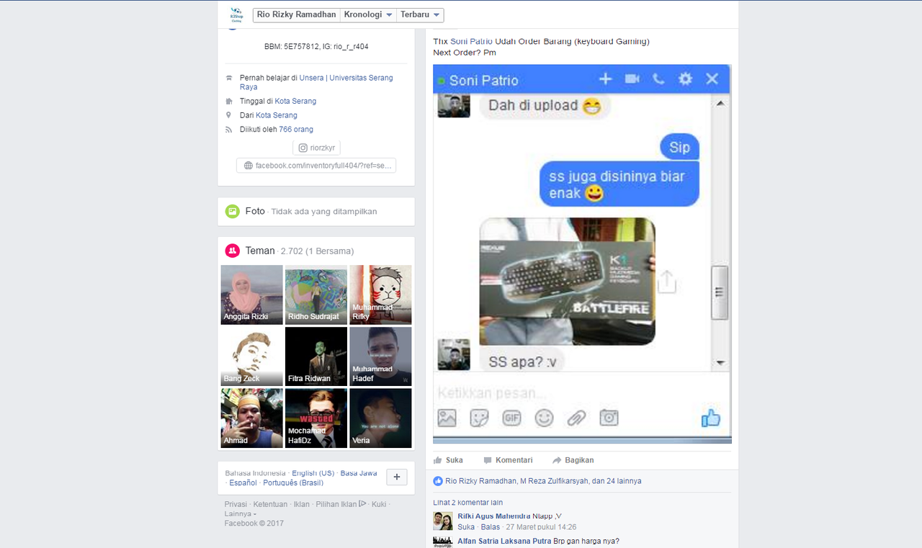Image resolution: width=922 pixels, height=548 pixels.
Task: Click the pink Teman friends icon
Action: [x=232, y=251]
